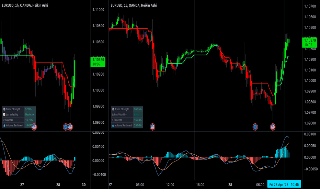Select the 'EURUSD, 15, OANDA, Heikin Ashi' chart title

pos(134,5)
